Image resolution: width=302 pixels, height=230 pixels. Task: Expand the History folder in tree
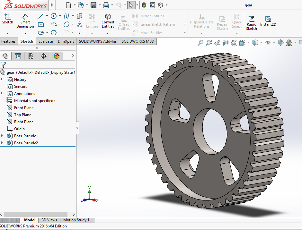pyautogui.click(x=3, y=80)
